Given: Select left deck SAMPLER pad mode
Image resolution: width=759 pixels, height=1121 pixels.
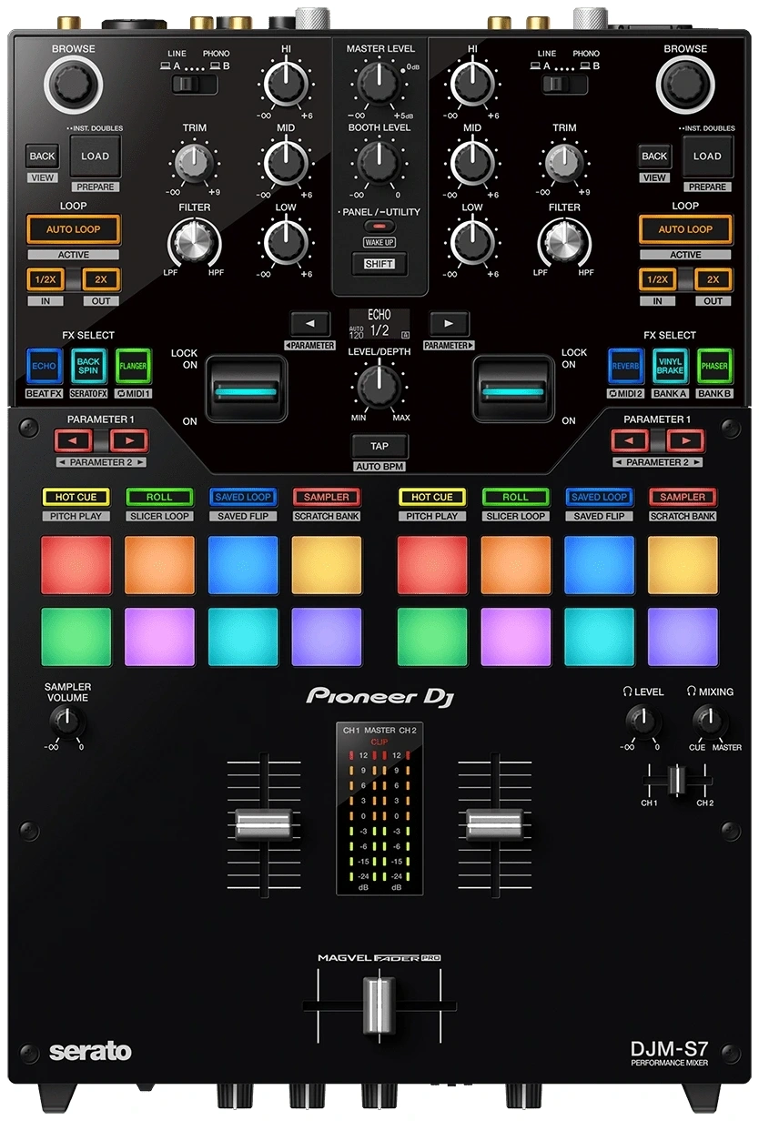Looking at the screenshot, I should click(x=327, y=497).
